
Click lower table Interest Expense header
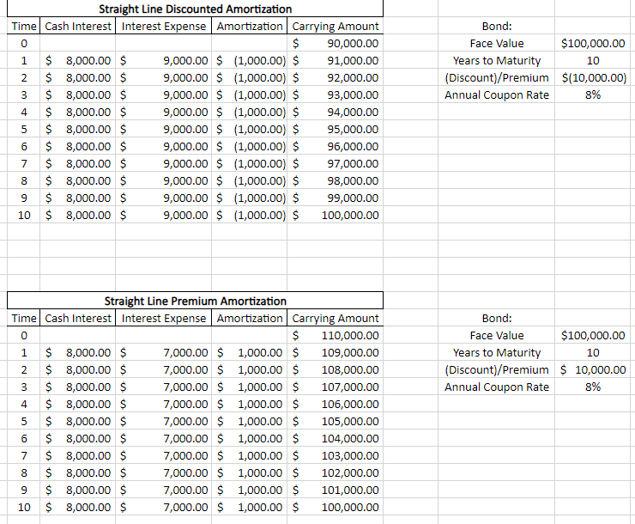click(x=164, y=318)
